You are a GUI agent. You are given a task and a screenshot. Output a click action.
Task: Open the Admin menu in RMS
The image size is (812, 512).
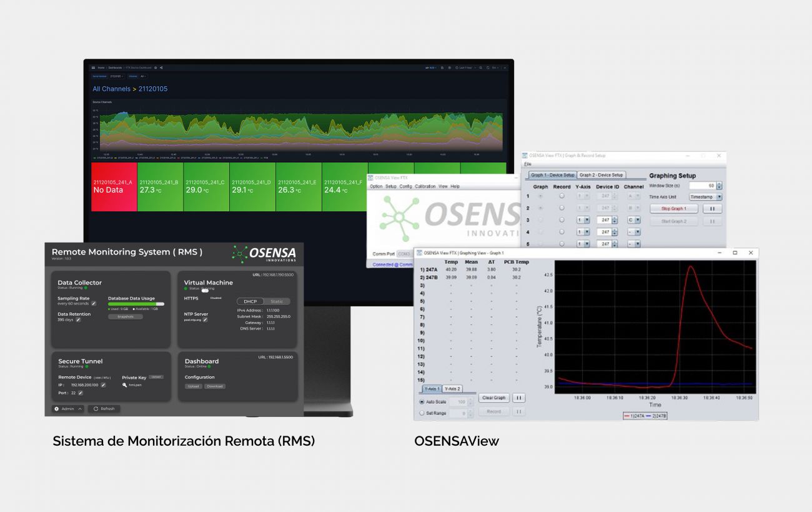pyautogui.click(x=68, y=409)
